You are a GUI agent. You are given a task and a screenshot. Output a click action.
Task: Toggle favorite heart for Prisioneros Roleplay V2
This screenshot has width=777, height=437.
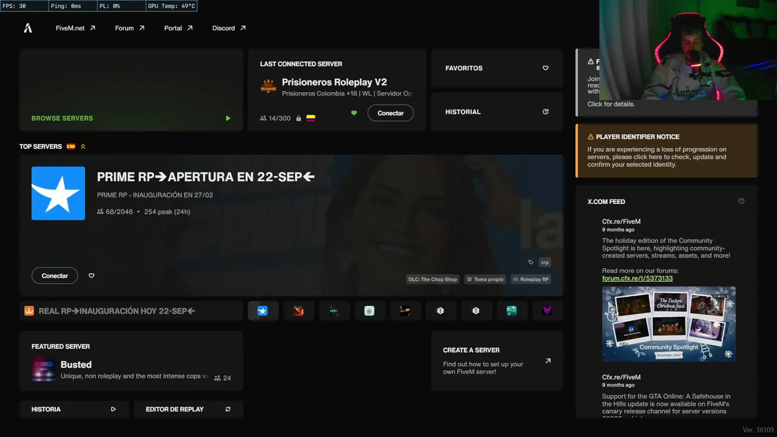354,113
